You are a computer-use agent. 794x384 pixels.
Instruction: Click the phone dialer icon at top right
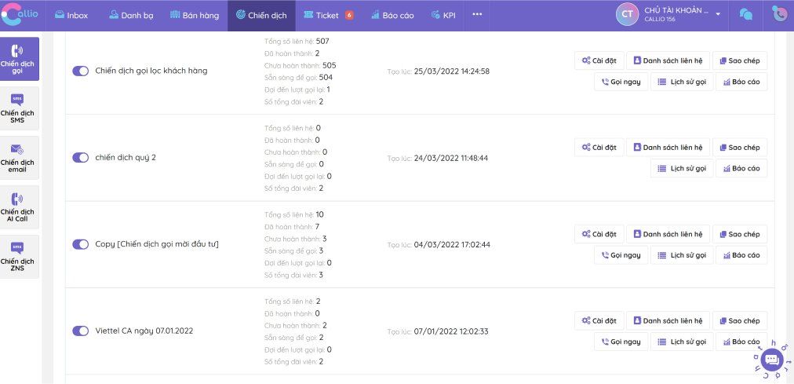pos(778,15)
